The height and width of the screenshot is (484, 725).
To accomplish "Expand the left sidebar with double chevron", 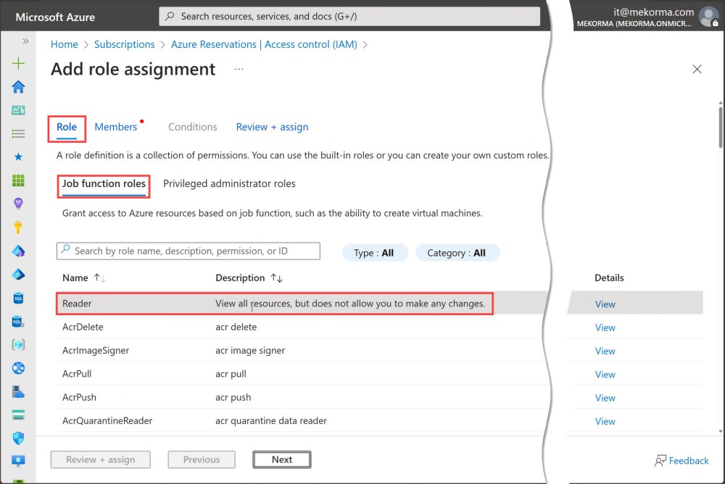I will [x=25, y=41].
